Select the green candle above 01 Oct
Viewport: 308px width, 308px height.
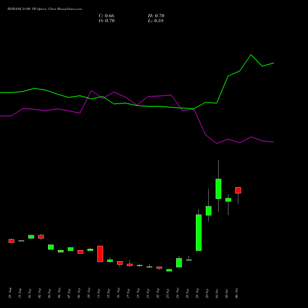(x=219, y=188)
